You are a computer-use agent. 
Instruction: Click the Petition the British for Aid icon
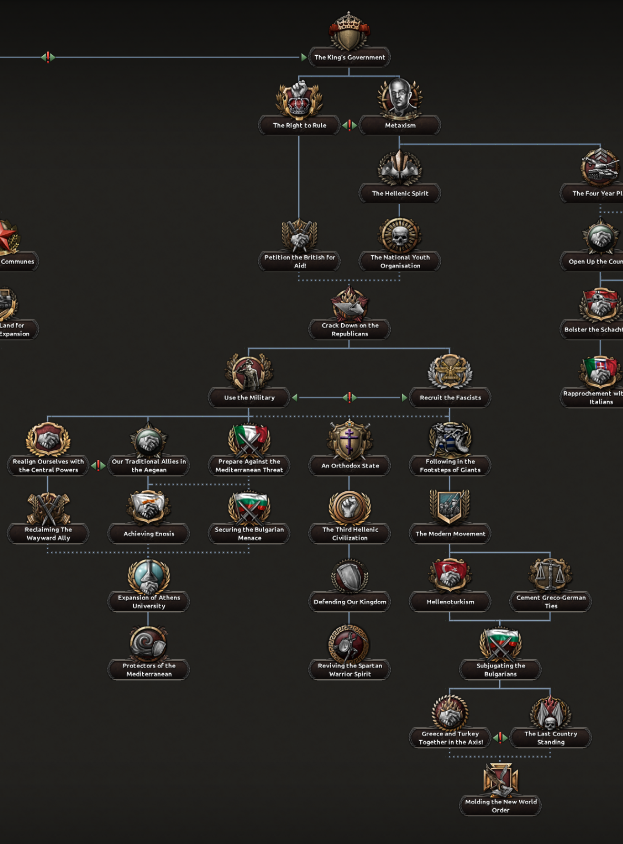[x=299, y=235]
